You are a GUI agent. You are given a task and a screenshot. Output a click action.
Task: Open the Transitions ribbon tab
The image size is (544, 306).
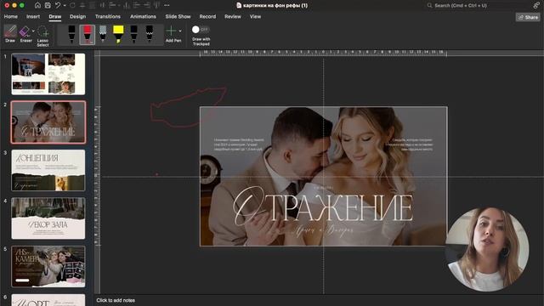pyautogui.click(x=108, y=16)
